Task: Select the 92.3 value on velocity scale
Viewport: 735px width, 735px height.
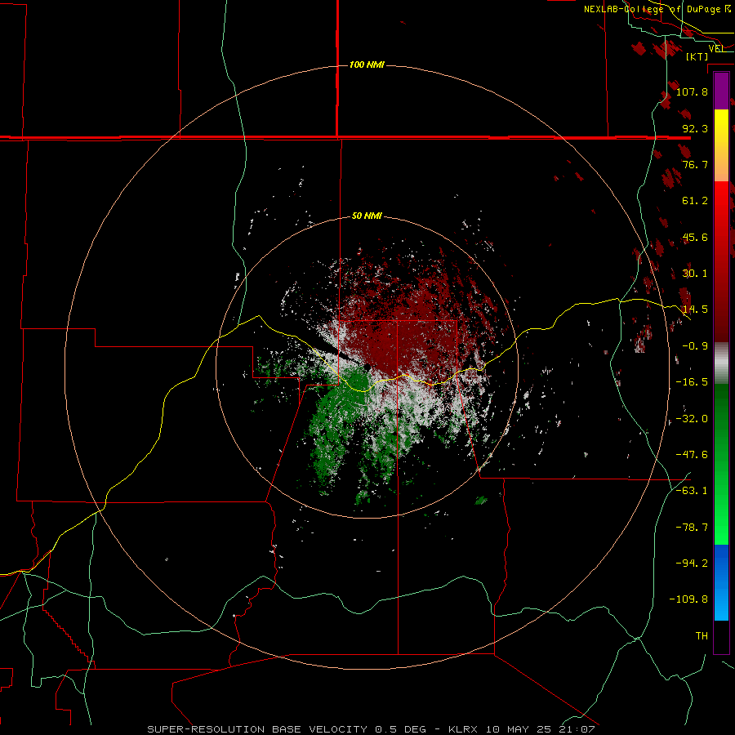Action: (x=695, y=128)
